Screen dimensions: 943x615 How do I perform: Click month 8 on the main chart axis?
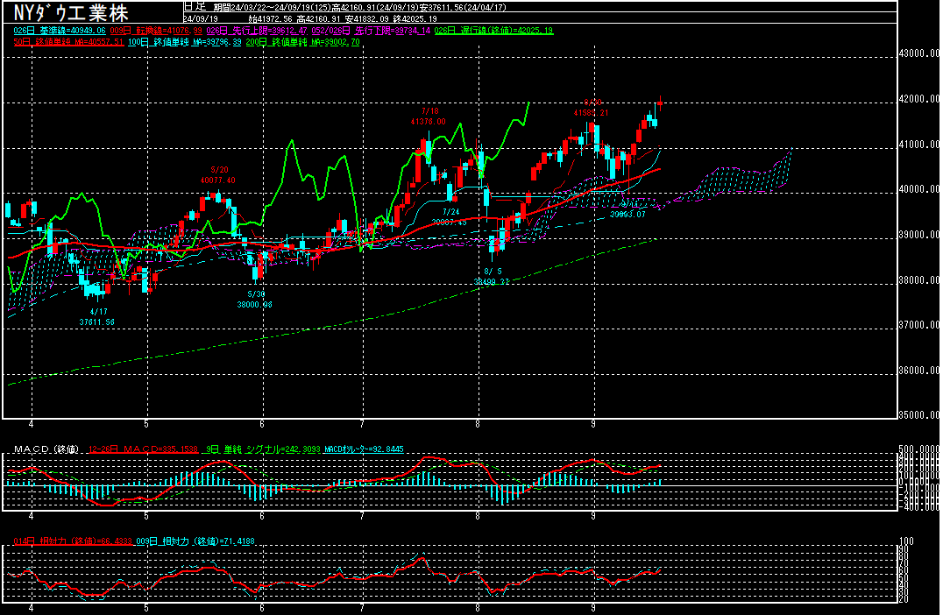tap(477, 424)
